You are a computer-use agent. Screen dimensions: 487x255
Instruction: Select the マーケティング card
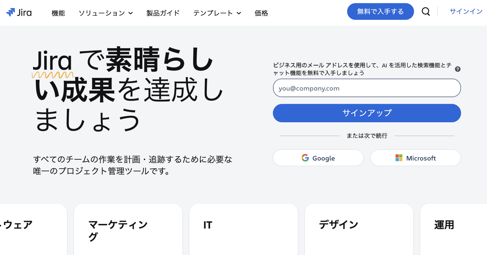pyautogui.click(x=128, y=229)
